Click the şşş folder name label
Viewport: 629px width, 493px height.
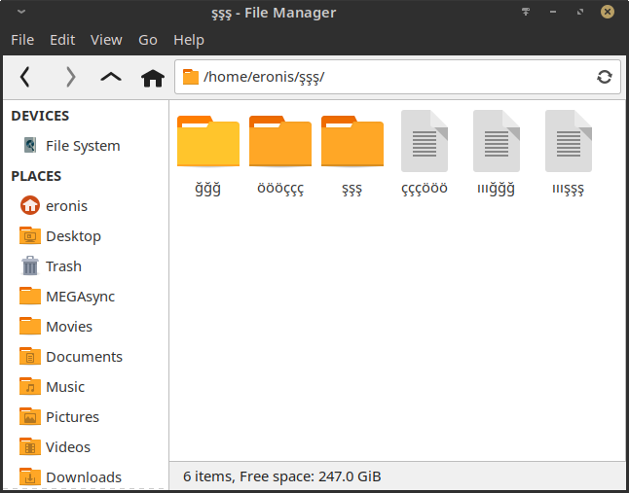[351, 189]
